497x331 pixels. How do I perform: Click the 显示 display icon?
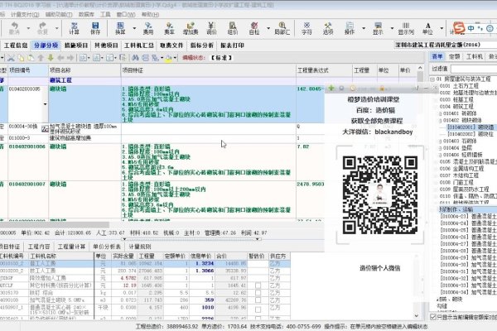click(378, 28)
